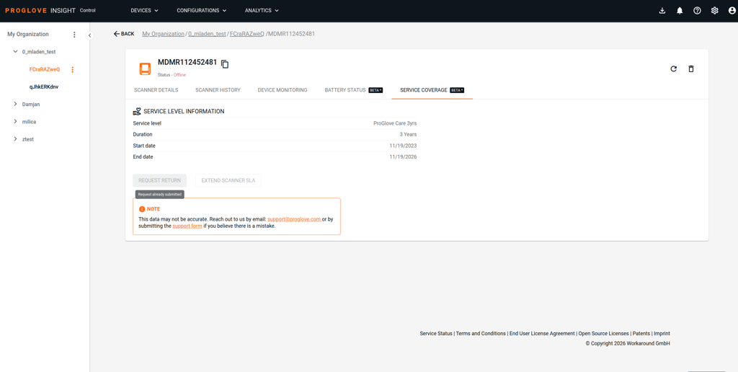Go back using the Back button

click(x=124, y=34)
